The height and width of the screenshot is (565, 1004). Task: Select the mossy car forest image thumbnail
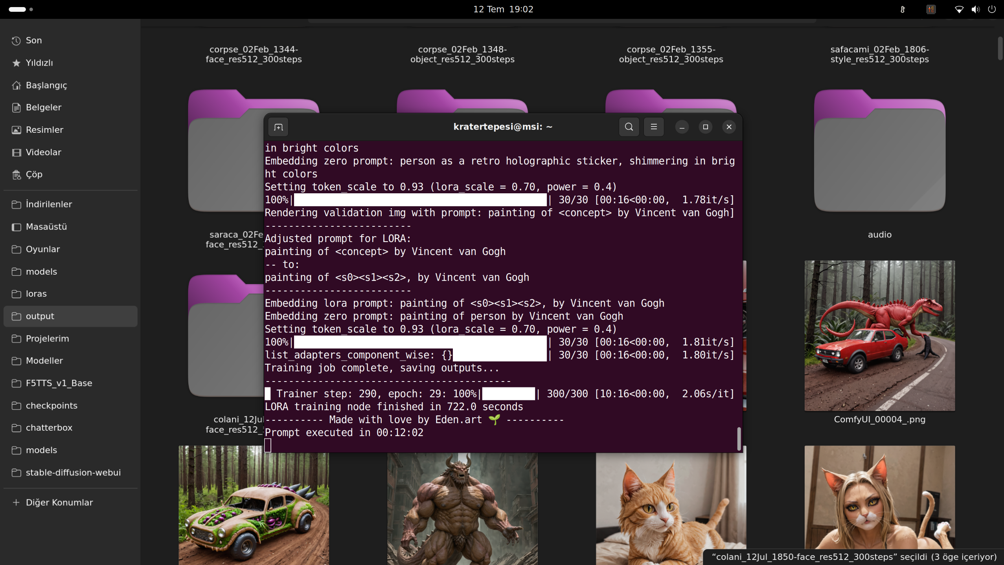click(254, 505)
